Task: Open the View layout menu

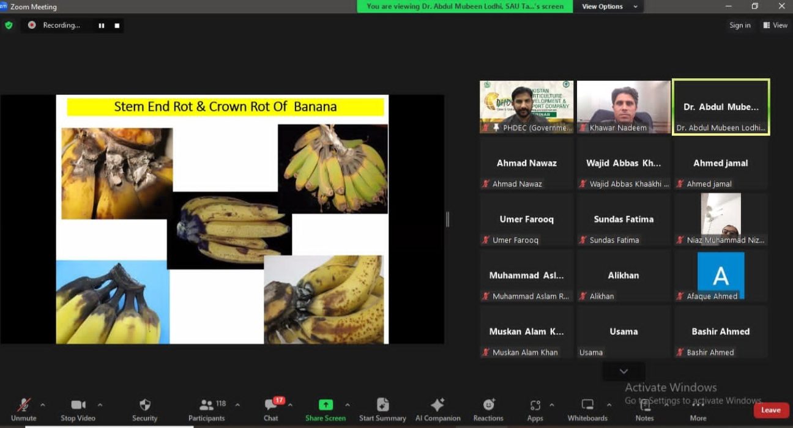Action: pyautogui.click(x=775, y=25)
